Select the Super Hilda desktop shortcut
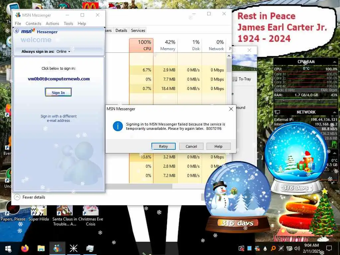Viewport: 340px width, 255px height. point(39,213)
